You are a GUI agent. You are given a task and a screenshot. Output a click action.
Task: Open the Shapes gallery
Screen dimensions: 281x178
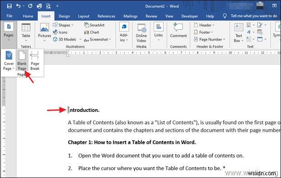(x=63, y=25)
